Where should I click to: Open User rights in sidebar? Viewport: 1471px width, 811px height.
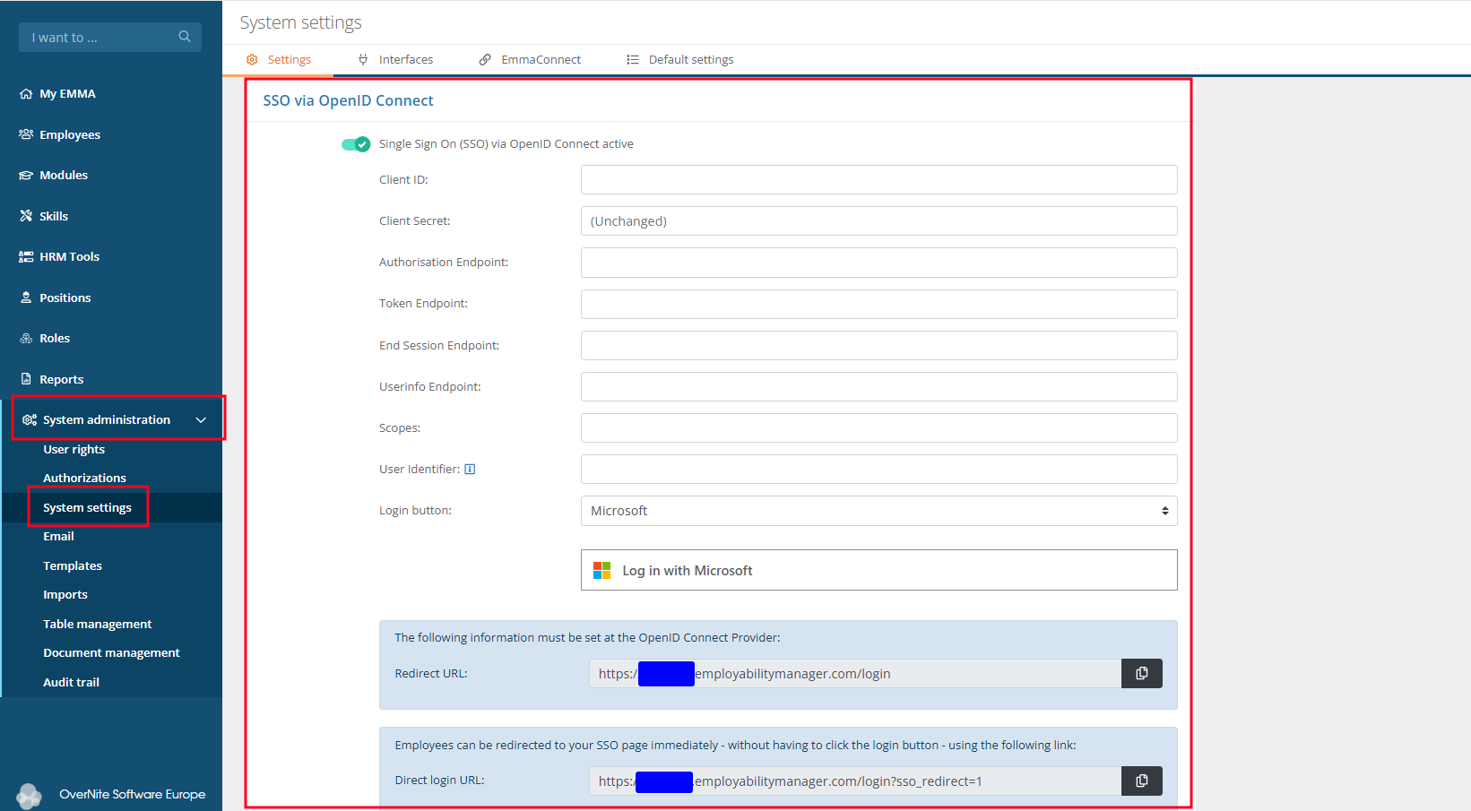point(74,450)
